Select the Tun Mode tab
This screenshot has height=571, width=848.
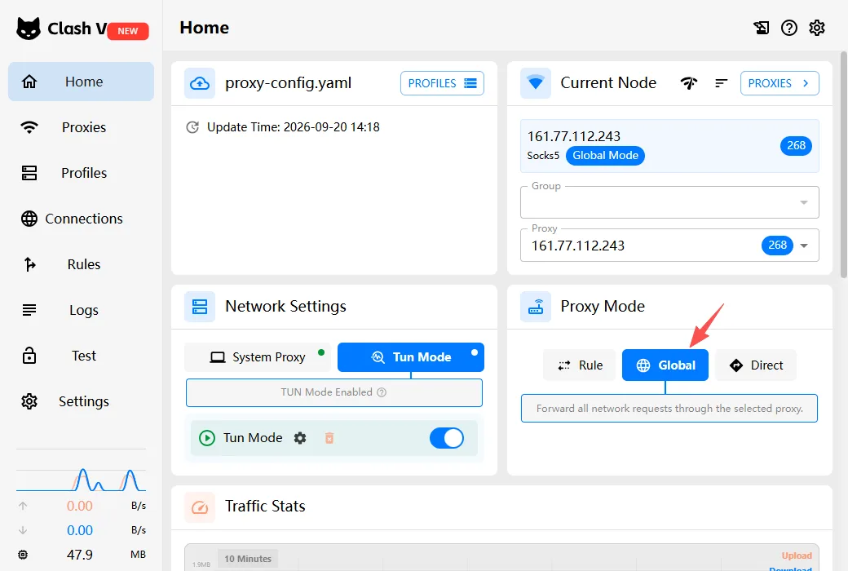pos(411,357)
